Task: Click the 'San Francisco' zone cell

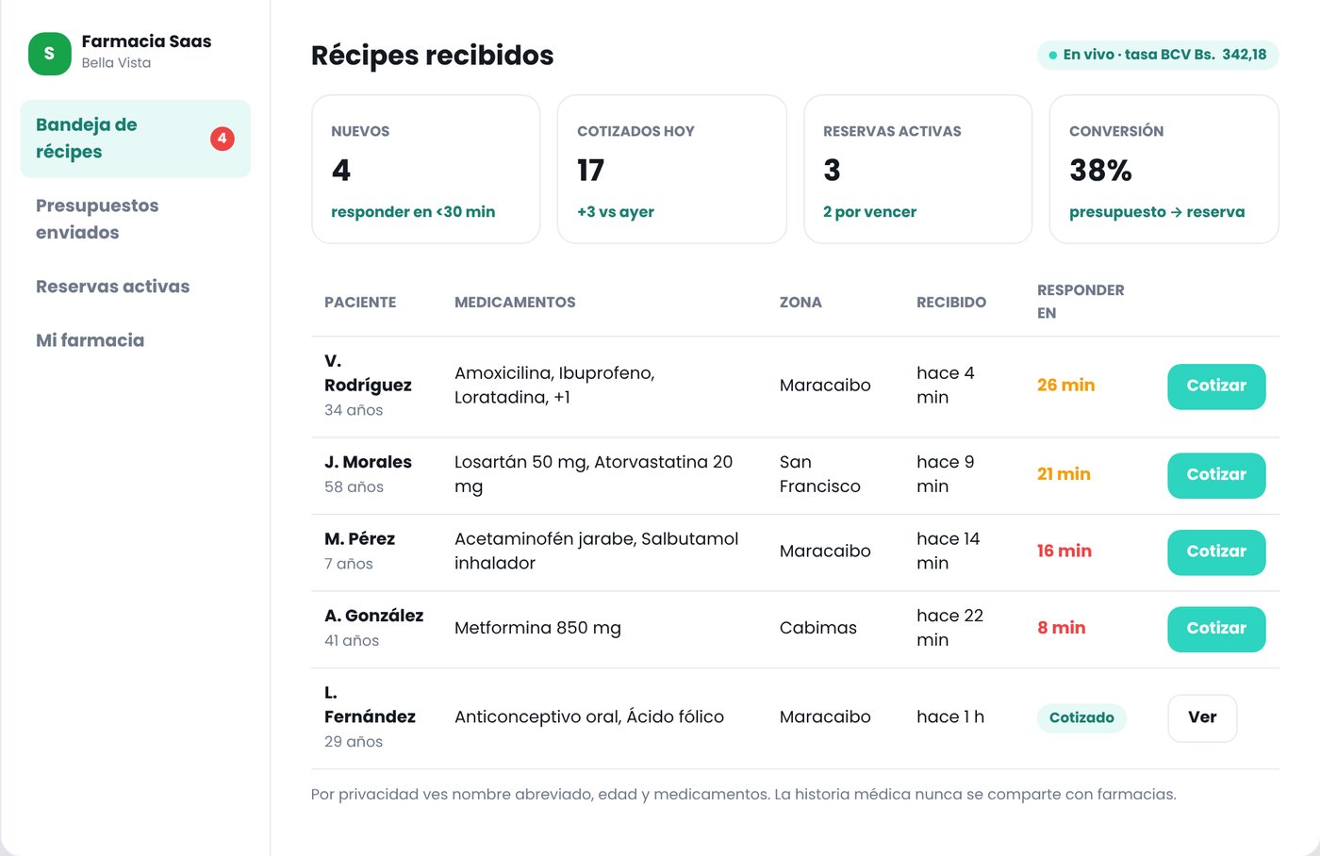Action: coord(820,474)
